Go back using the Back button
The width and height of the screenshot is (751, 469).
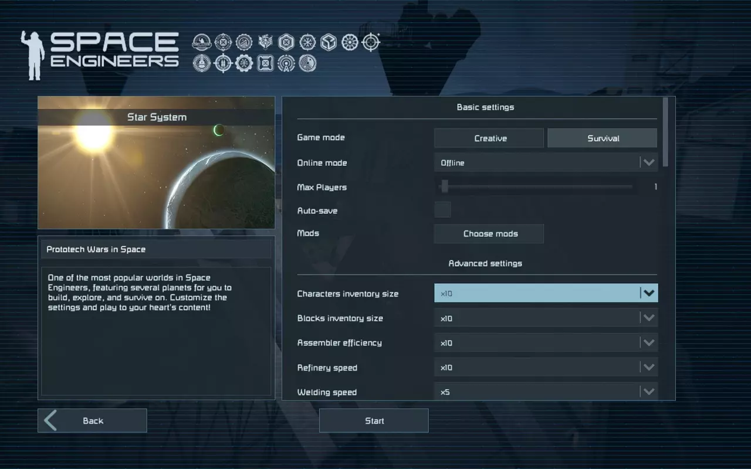tap(92, 420)
